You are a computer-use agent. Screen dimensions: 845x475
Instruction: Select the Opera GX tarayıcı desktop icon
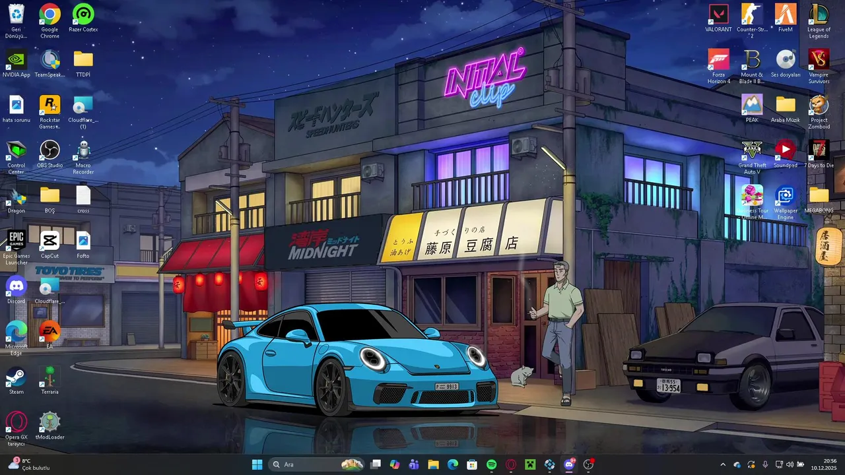16,429
